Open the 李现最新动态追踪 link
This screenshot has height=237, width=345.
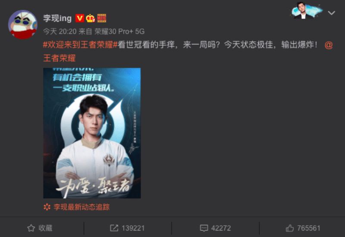click(x=82, y=207)
